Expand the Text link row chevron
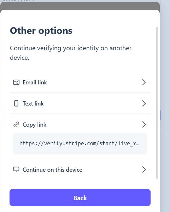This screenshot has width=170, height=212. pyautogui.click(x=144, y=103)
